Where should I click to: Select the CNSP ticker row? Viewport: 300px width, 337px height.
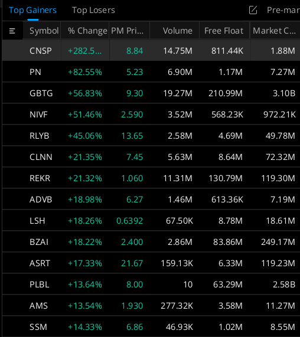click(x=151, y=51)
